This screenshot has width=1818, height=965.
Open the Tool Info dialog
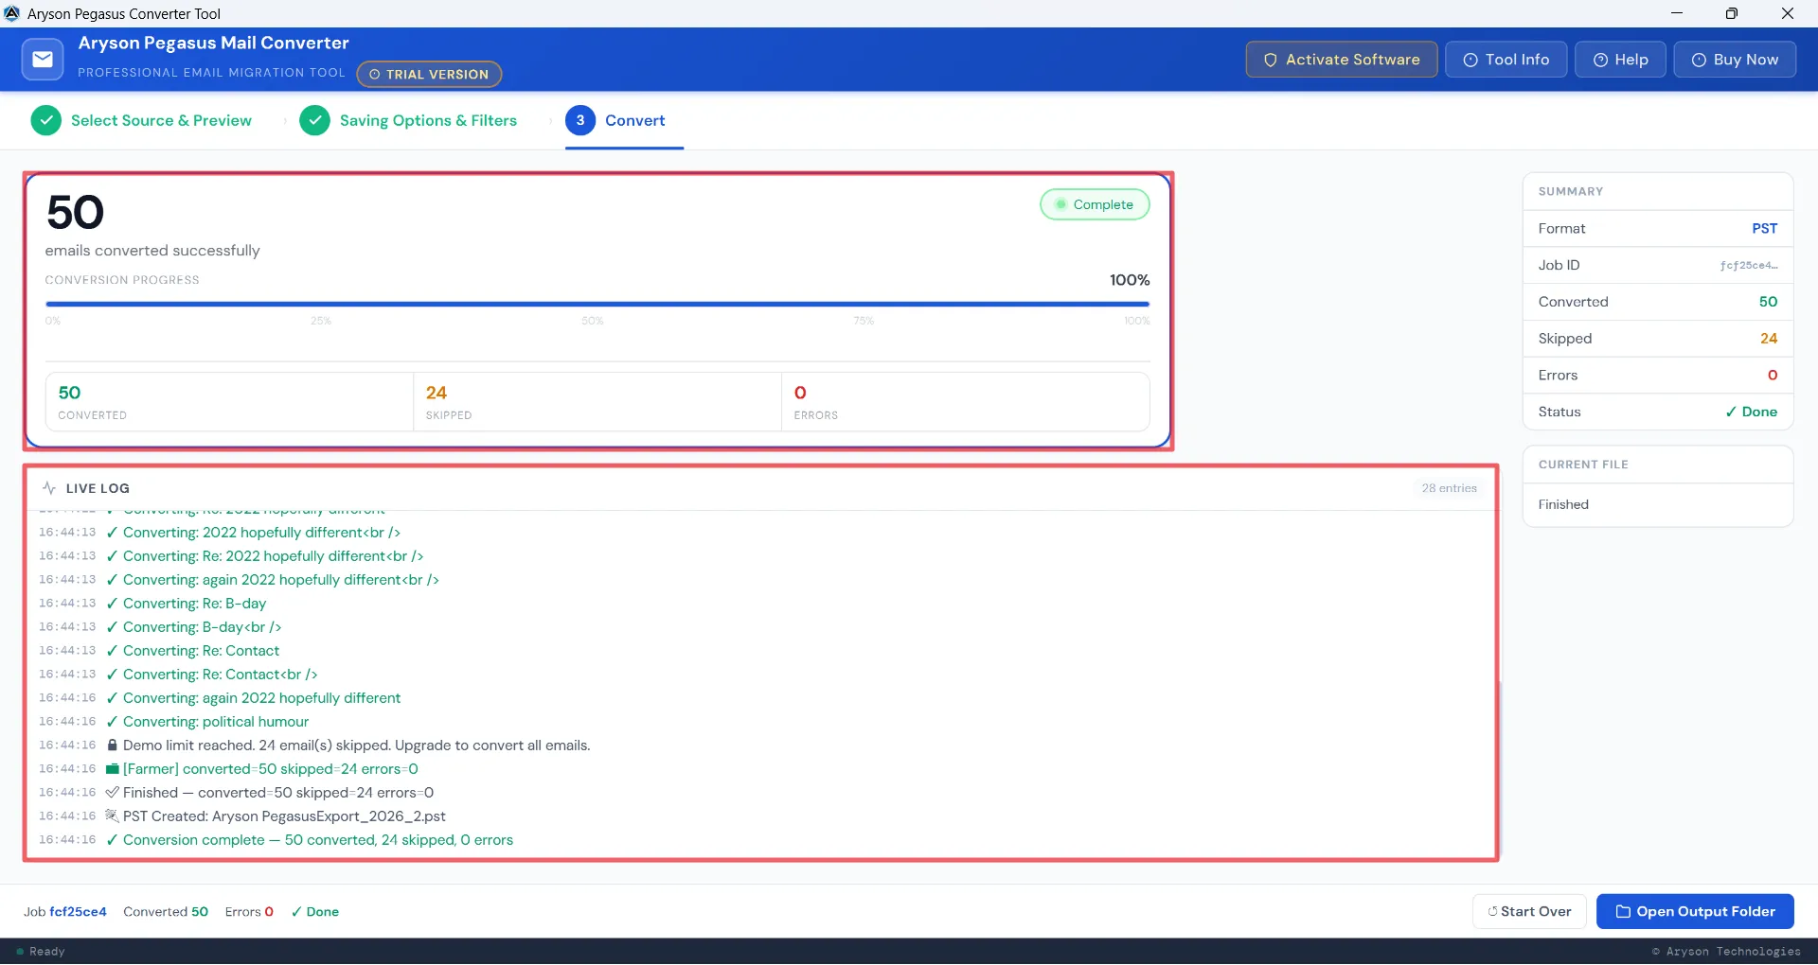pos(1506,60)
